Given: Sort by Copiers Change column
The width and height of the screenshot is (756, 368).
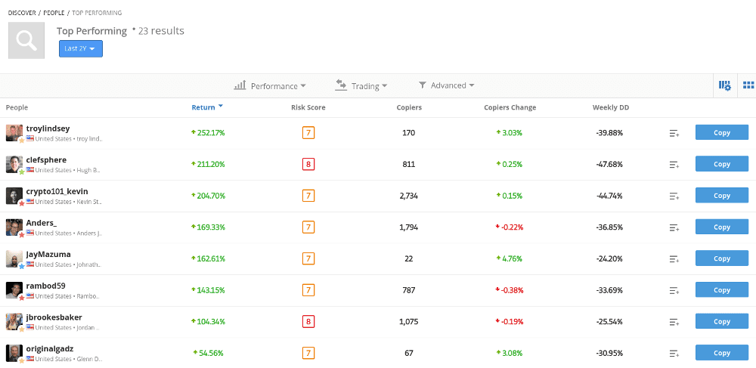Looking at the screenshot, I should [510, 107].
